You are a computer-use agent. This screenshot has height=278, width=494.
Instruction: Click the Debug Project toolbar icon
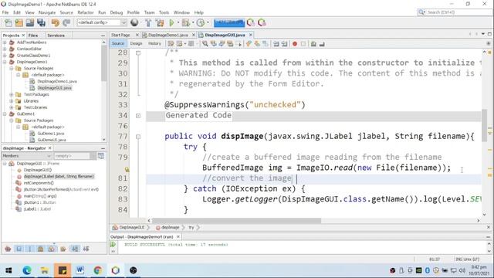pyautogui.click(x=185, y=22)
